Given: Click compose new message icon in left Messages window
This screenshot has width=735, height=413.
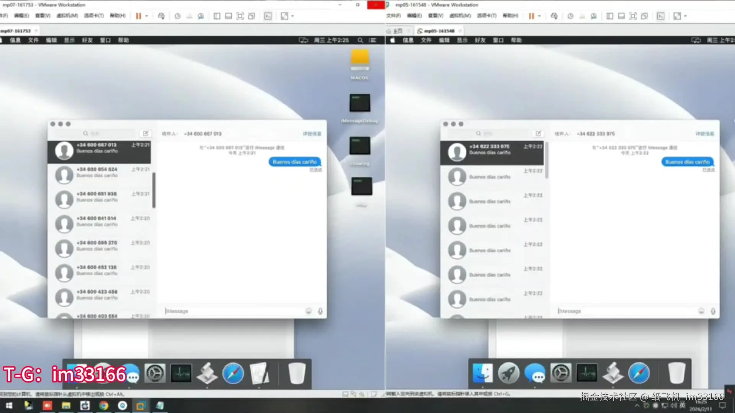Looking at the screenshot, I should (x=145, y=133).
